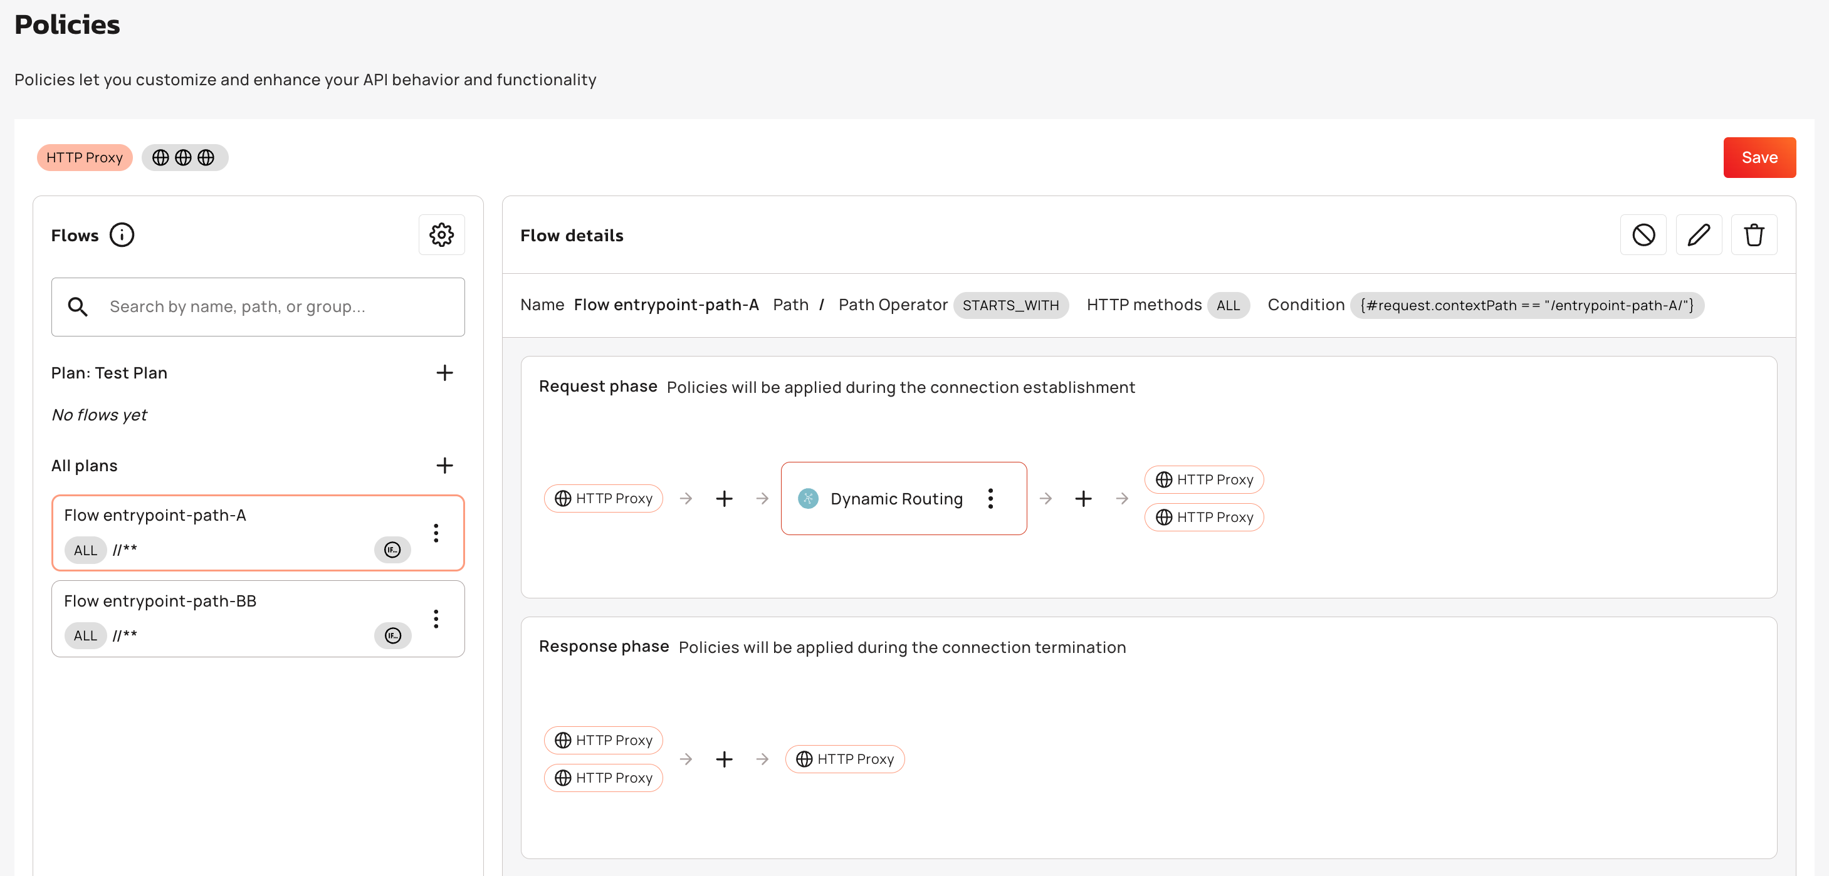Click the Flows info icon
This screenshot has height=876, width=1829.
point(122,235)
